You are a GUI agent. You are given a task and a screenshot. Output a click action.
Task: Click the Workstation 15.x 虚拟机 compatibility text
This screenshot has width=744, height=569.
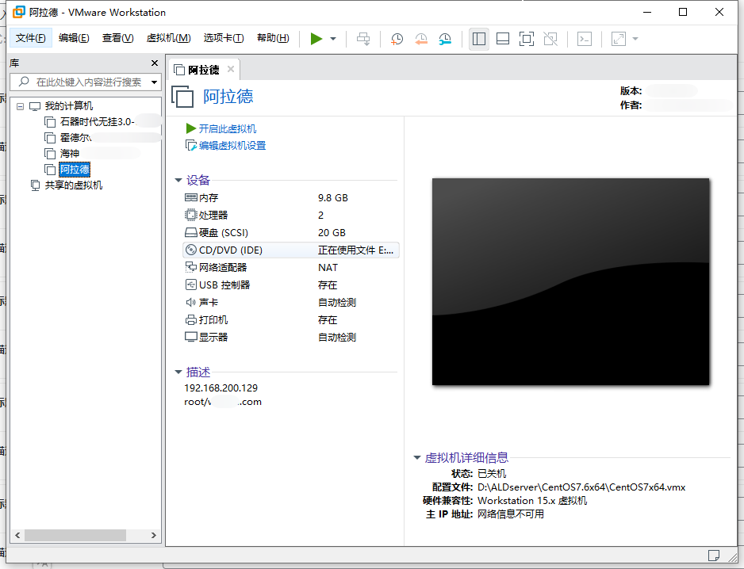click(532, 501)
